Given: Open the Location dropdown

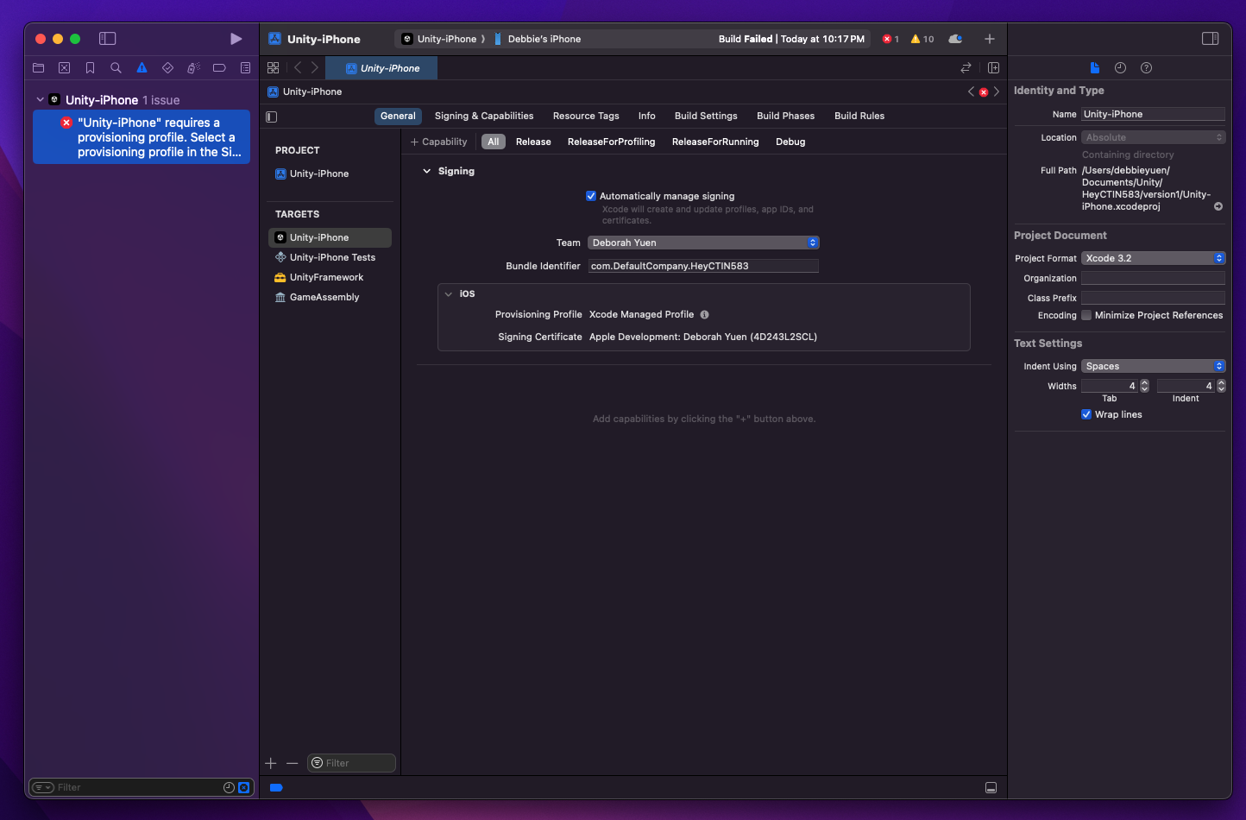Looking at the screenshot, I should (x=1153, y=137).
